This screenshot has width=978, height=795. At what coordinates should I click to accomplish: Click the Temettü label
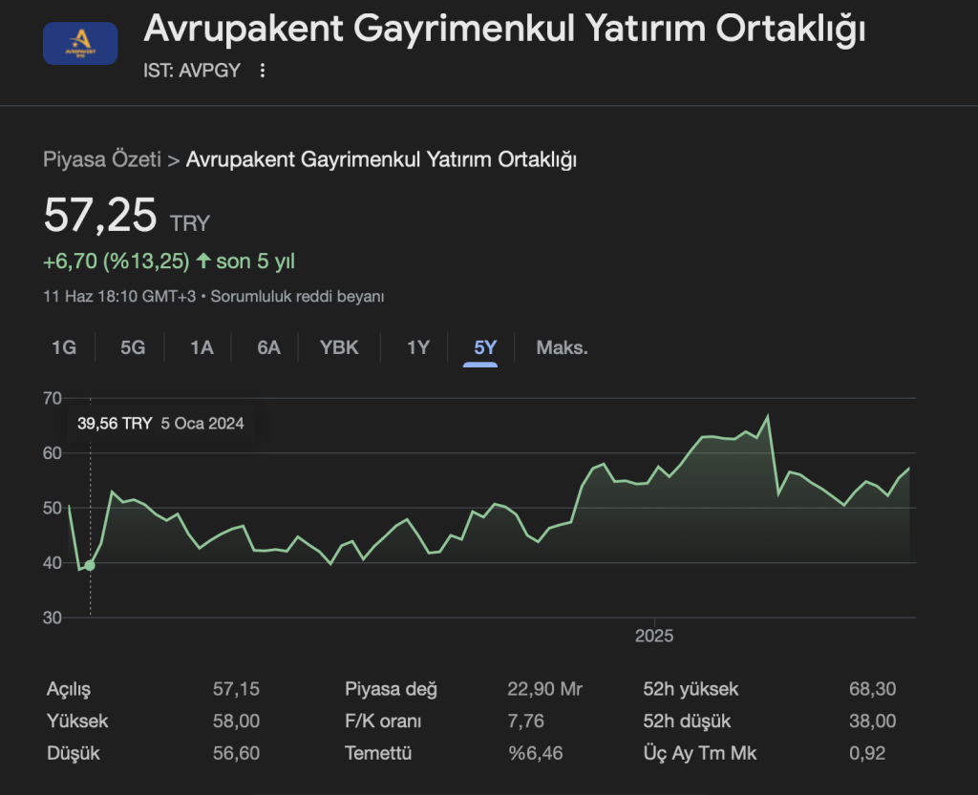[x=378, y=753]
